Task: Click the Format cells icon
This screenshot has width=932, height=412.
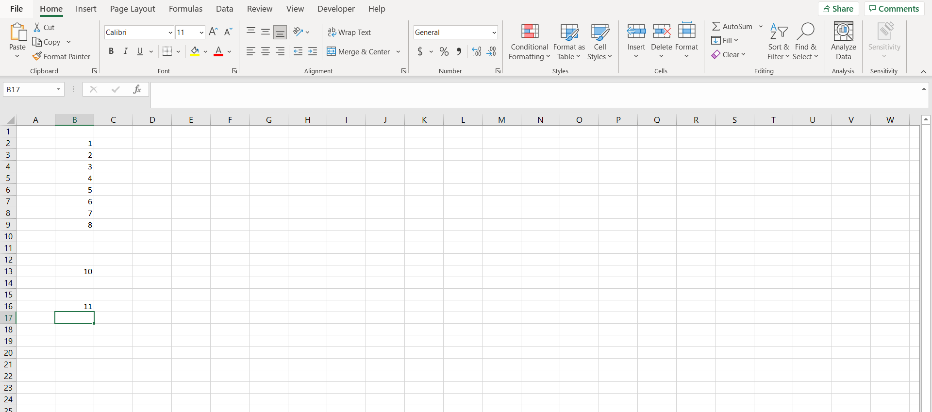Action: tap(686, 31)
